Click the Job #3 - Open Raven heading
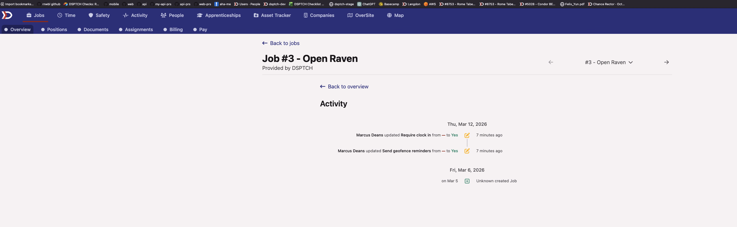Screen dimensions: 737x227 pos(310,58)
